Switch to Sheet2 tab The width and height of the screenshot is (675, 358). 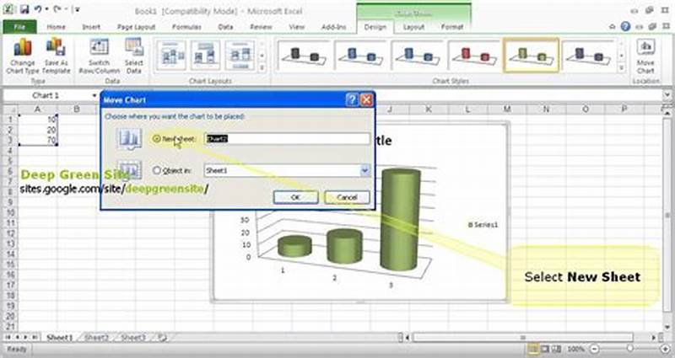click(x=96, y=338)
